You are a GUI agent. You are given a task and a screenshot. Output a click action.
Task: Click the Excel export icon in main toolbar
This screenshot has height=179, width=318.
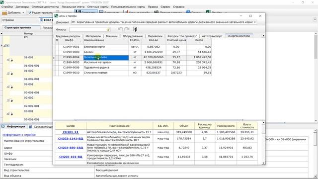click(208, 12)
